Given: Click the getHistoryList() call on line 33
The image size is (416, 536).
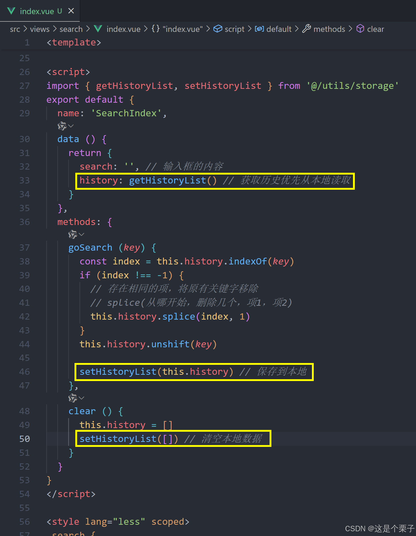Looking at the screenshot, I should (173, 180).
